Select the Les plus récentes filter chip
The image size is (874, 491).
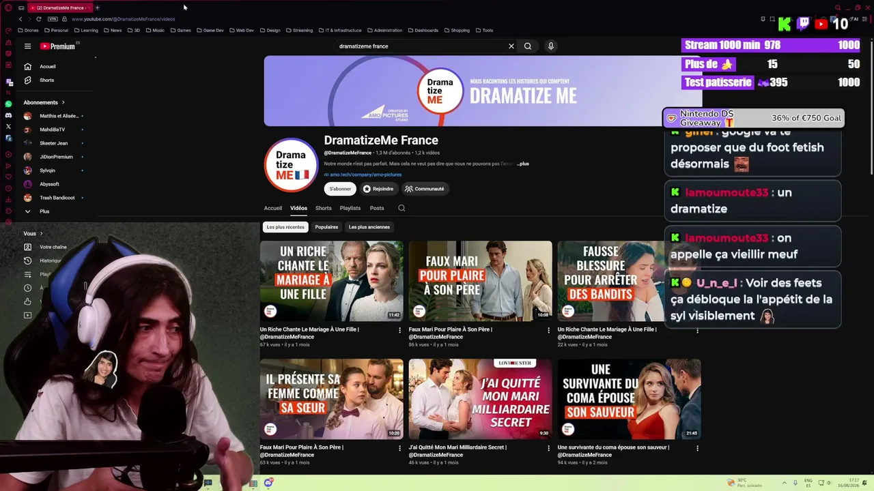point(285,227)
